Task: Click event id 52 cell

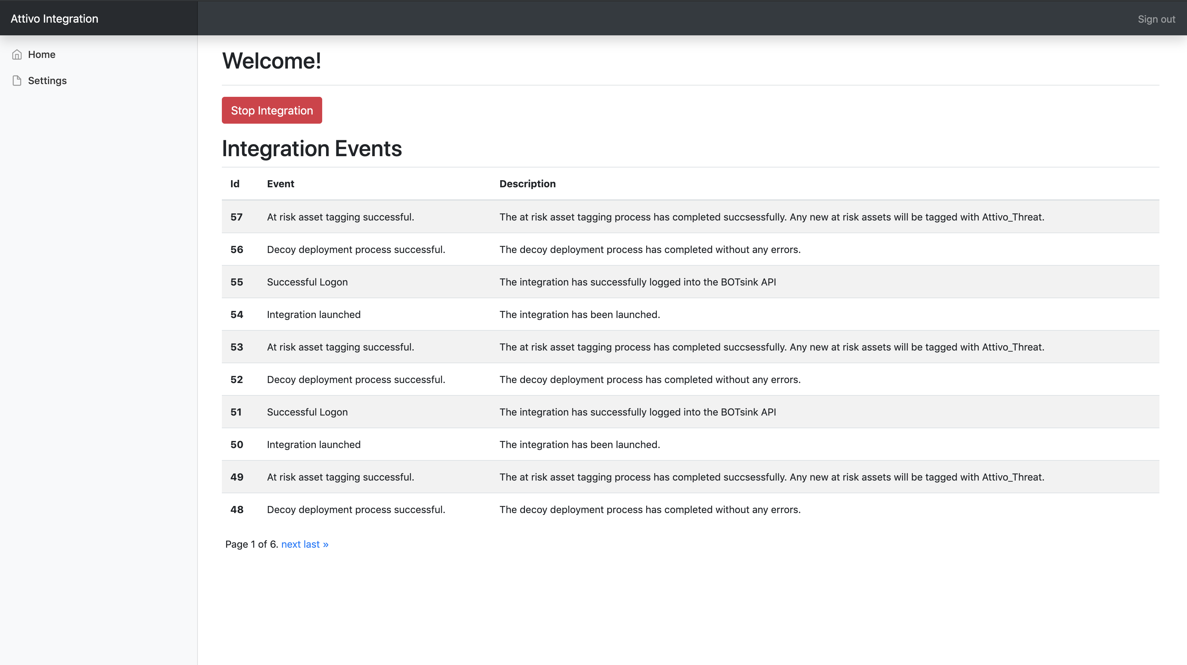Action: click(236, 379)
